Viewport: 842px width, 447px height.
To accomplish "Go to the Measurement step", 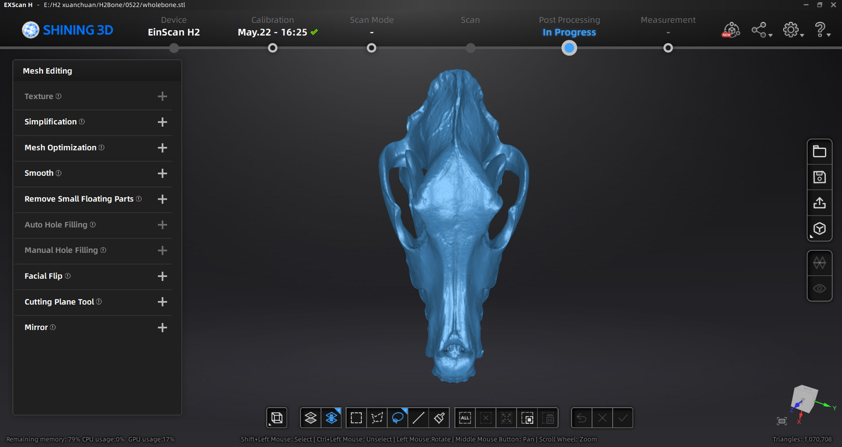I will click(x=668, y=48).
